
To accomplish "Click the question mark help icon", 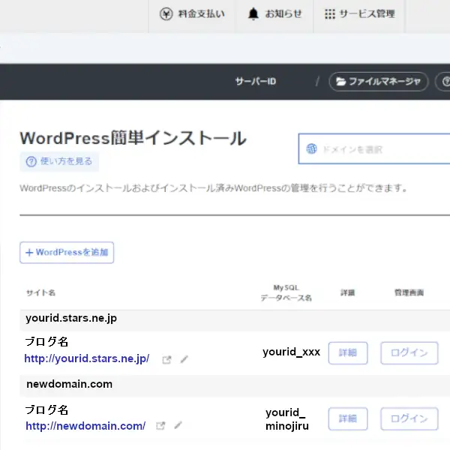I will (x=31, y=161).
